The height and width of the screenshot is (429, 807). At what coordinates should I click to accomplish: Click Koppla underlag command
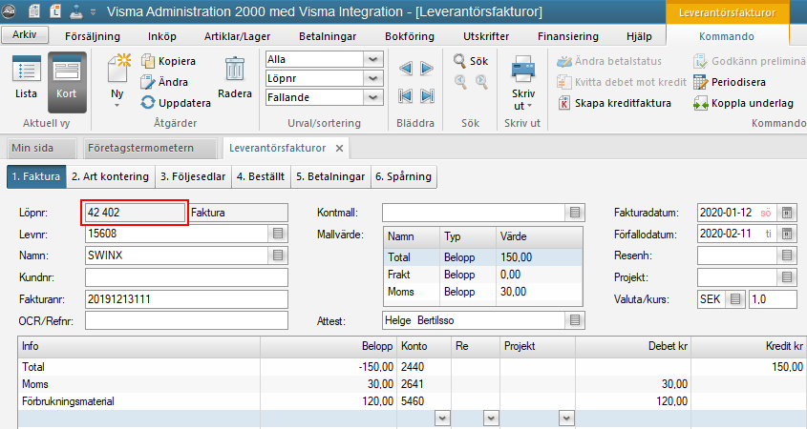pos(743,103)
